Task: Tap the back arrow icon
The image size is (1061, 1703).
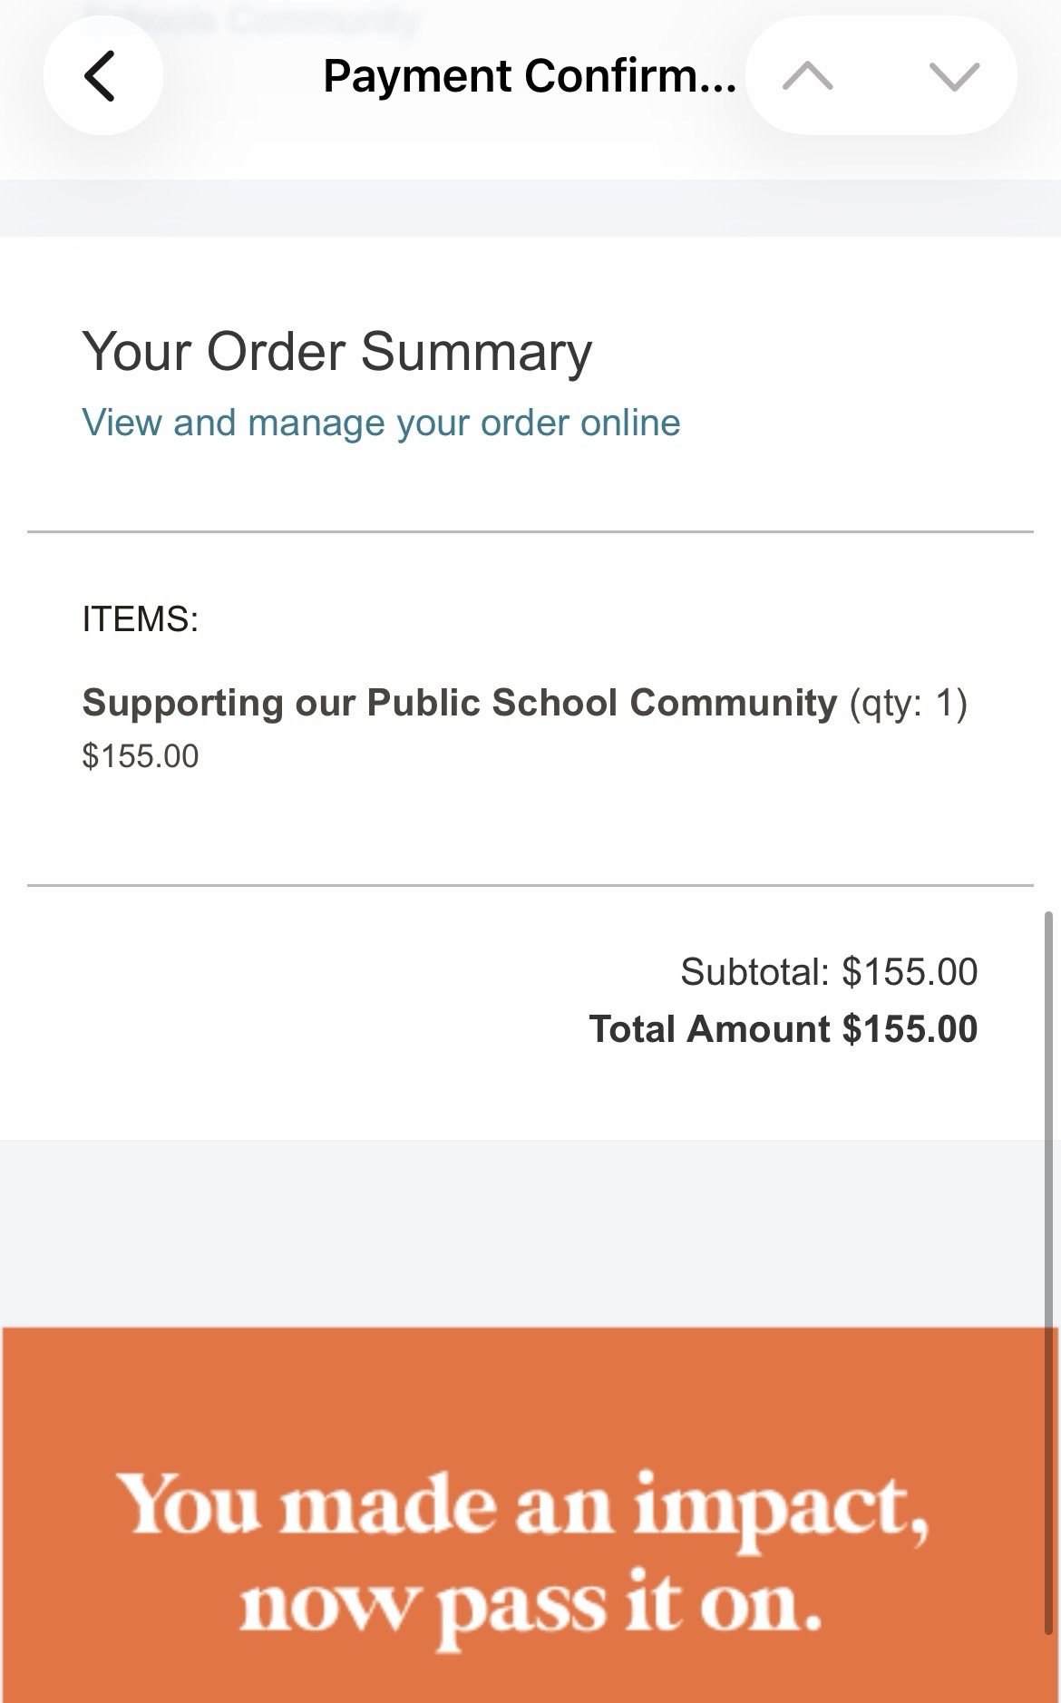Action: click(x=102, y=76)
